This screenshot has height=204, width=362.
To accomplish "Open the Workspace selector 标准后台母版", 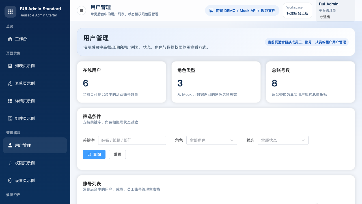I will pos(297,10).
